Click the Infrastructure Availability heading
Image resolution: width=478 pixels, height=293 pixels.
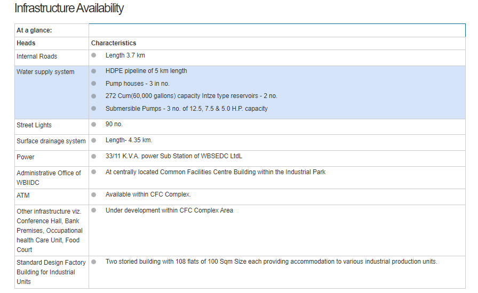point(69,9)
